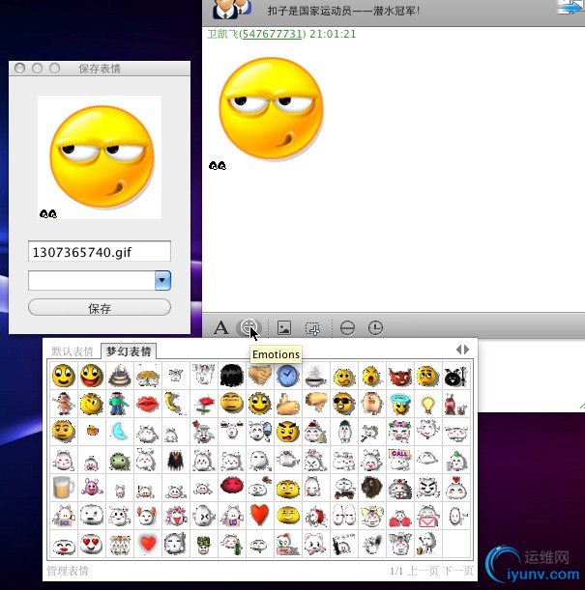Insert the blue clock emoticon
The height and width of the screenshot is (590, 585).
(x=288, y=376)
